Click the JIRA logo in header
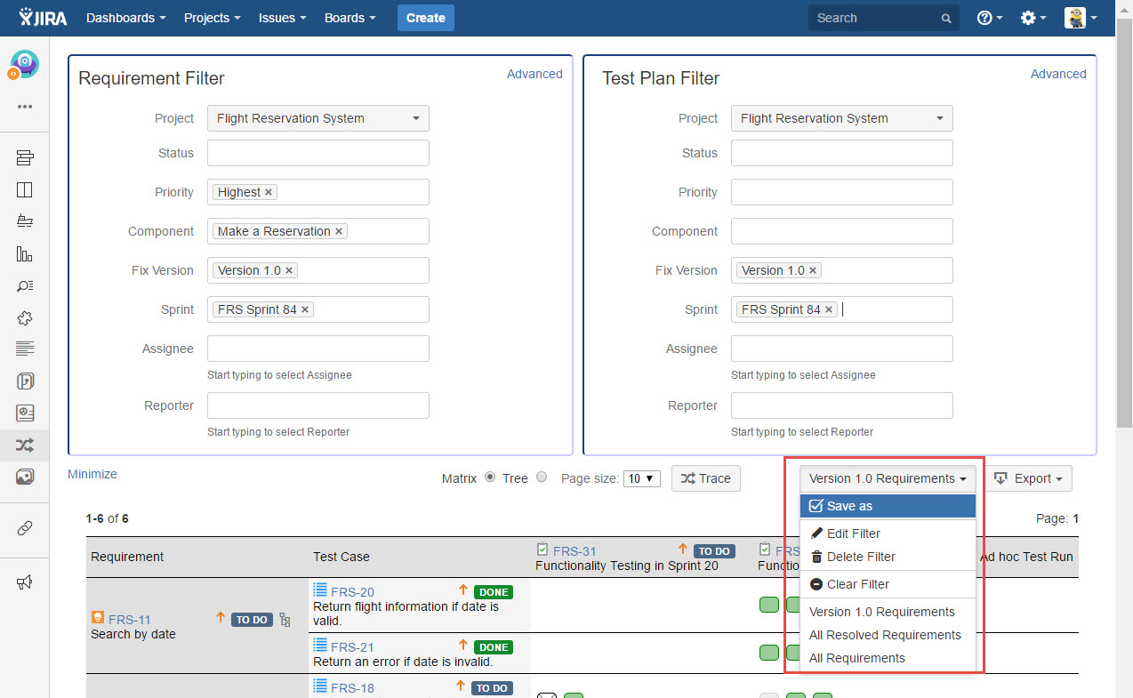 [x=42, y=18]
